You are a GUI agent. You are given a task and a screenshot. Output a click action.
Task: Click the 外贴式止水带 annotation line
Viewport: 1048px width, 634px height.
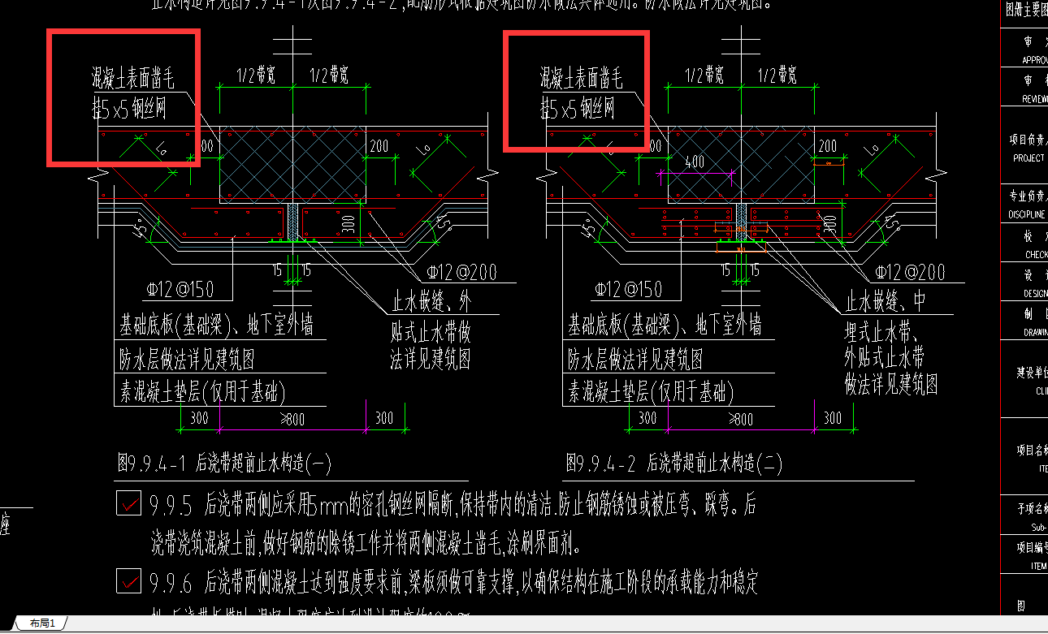(885, 357)
